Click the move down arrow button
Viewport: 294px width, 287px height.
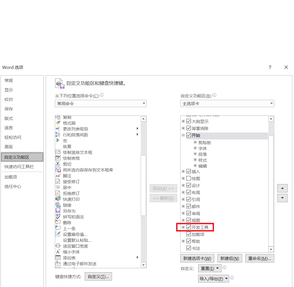tap(282, 198)
